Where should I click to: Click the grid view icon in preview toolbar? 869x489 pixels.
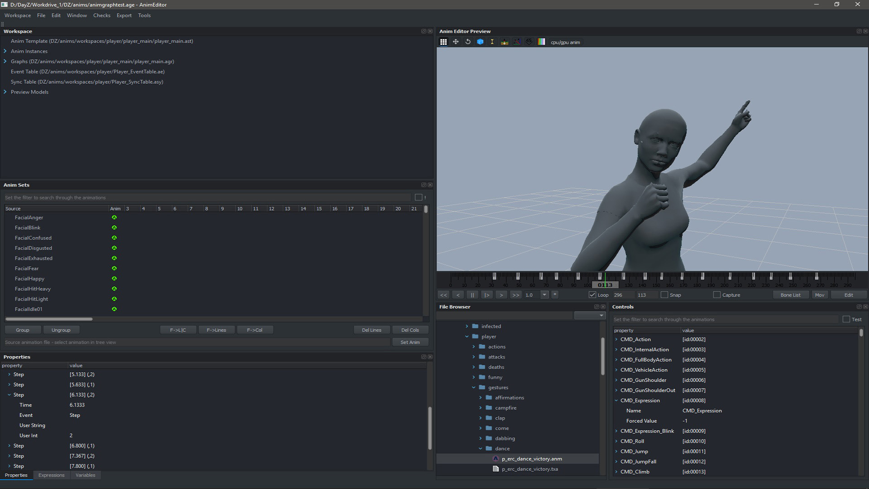tap(444, 42)
